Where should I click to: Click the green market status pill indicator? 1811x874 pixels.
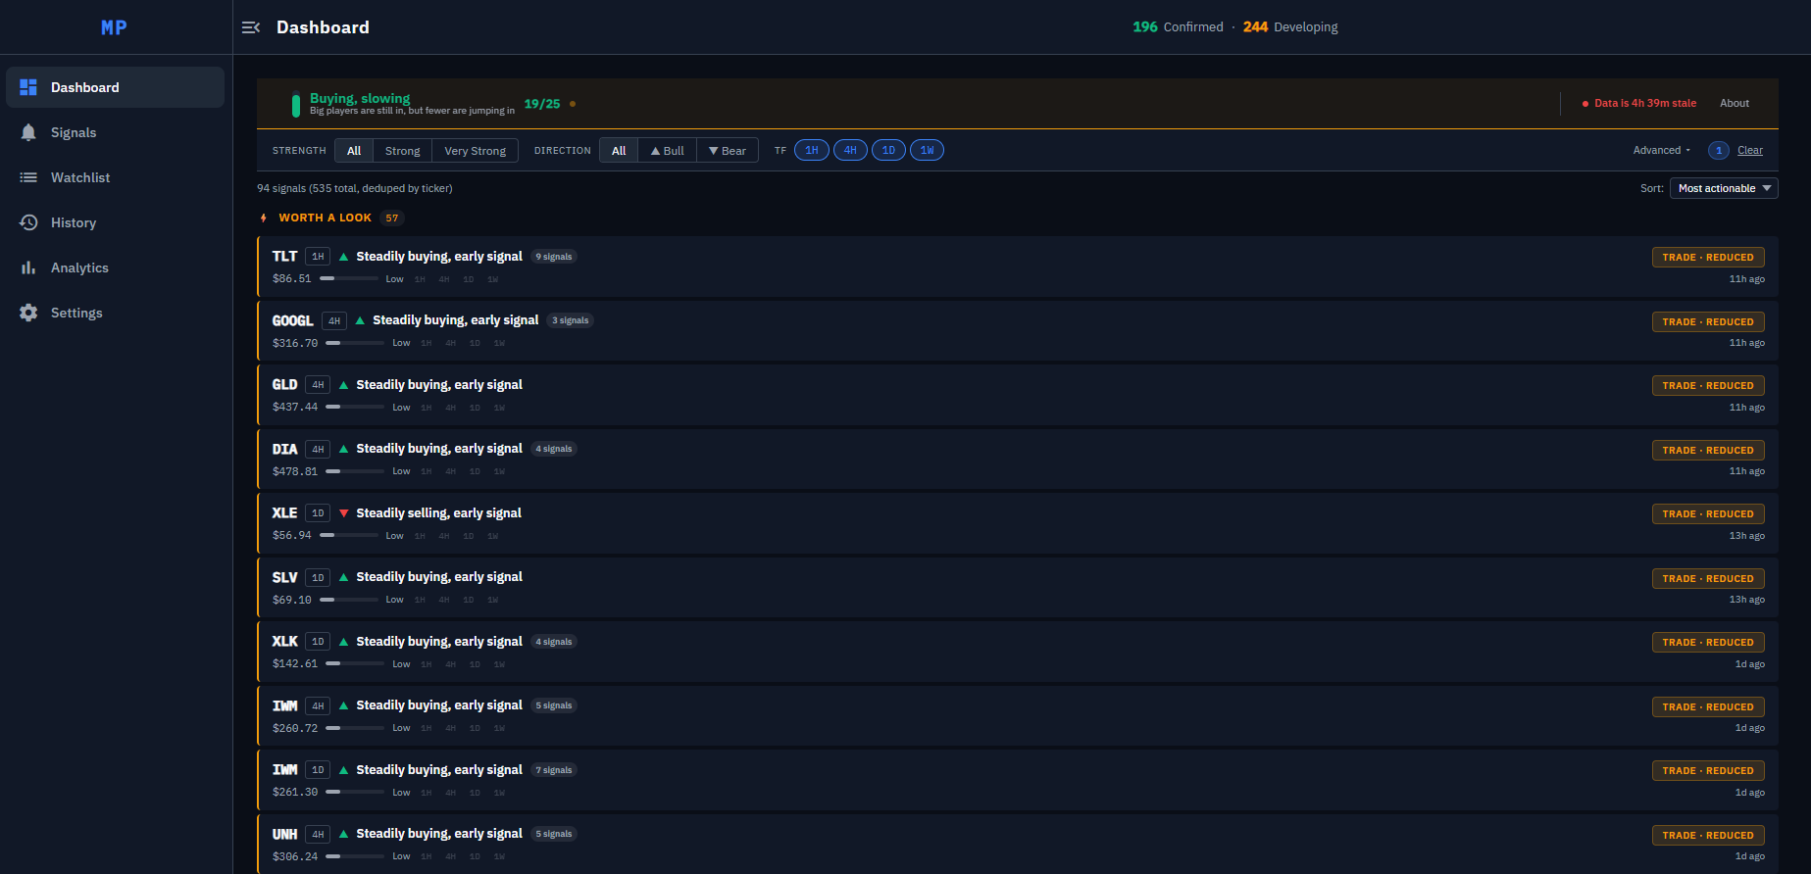pyautogui.click(x=296, y=104)
